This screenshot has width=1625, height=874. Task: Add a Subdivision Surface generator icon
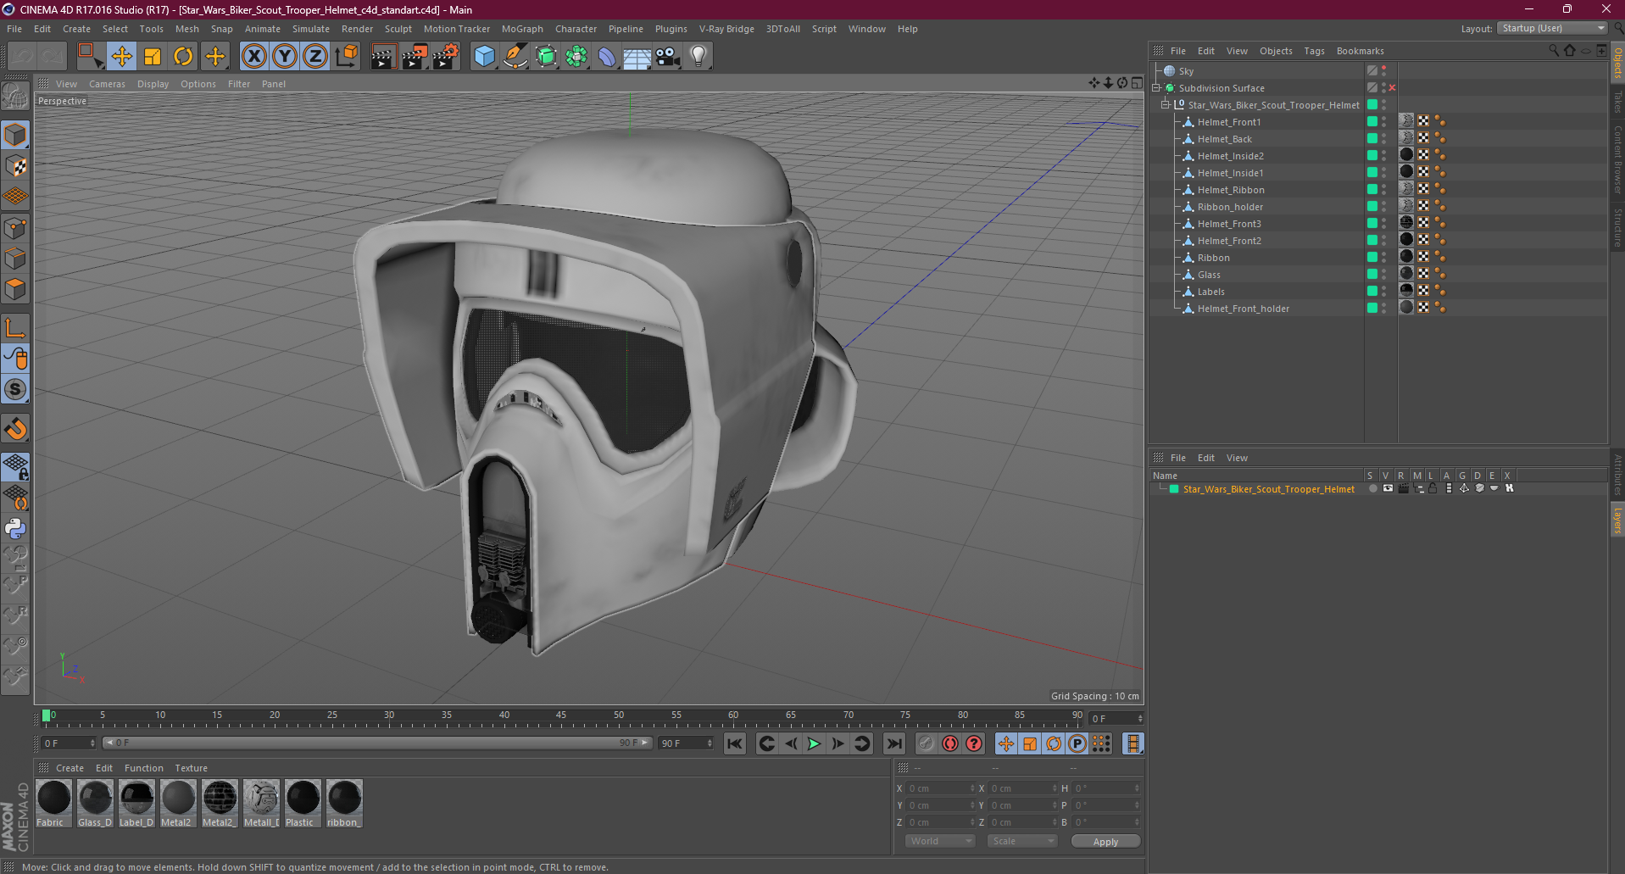click(546, 57)
